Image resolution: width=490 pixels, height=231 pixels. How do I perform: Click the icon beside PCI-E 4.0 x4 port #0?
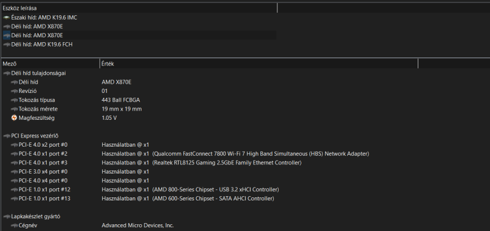[14, 180]
